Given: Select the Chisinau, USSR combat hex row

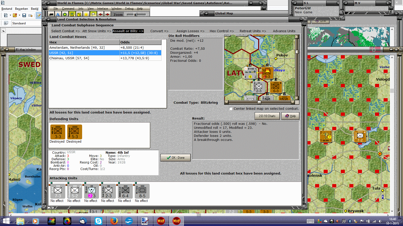Looking at the screenshot, I should click(x=105, y=58).
